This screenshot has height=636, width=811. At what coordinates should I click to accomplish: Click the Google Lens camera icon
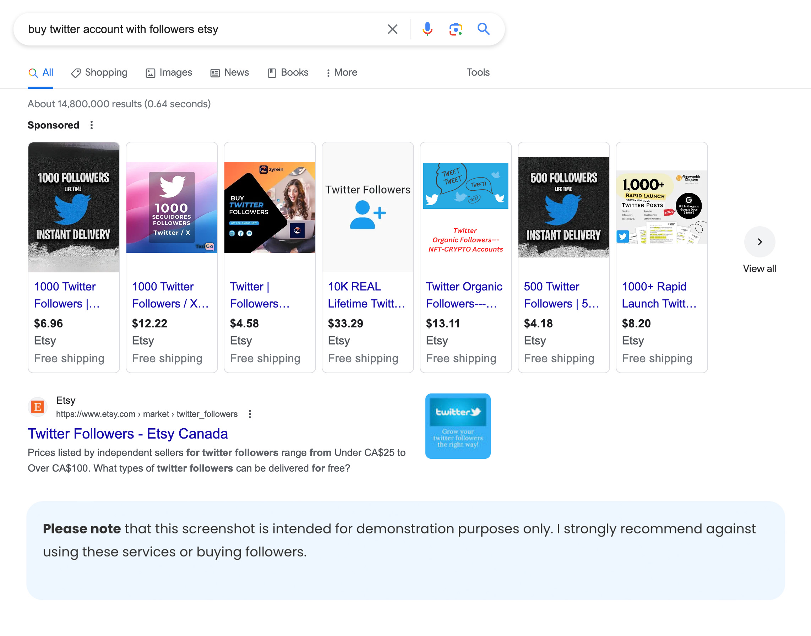tap(456, 29)
